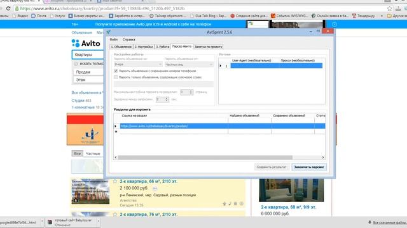
Task: Click the Объявления link in Avito header
Action: coord(82,32)
